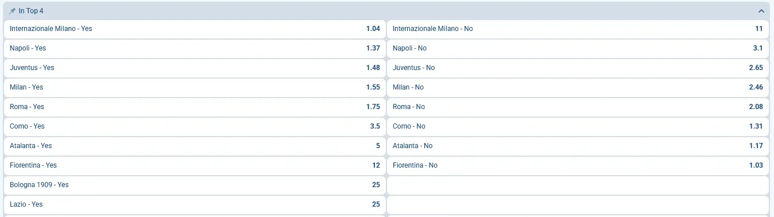Pick Napoli - Yes odds 1.37

pyautogui.click(x=195, y=48)
